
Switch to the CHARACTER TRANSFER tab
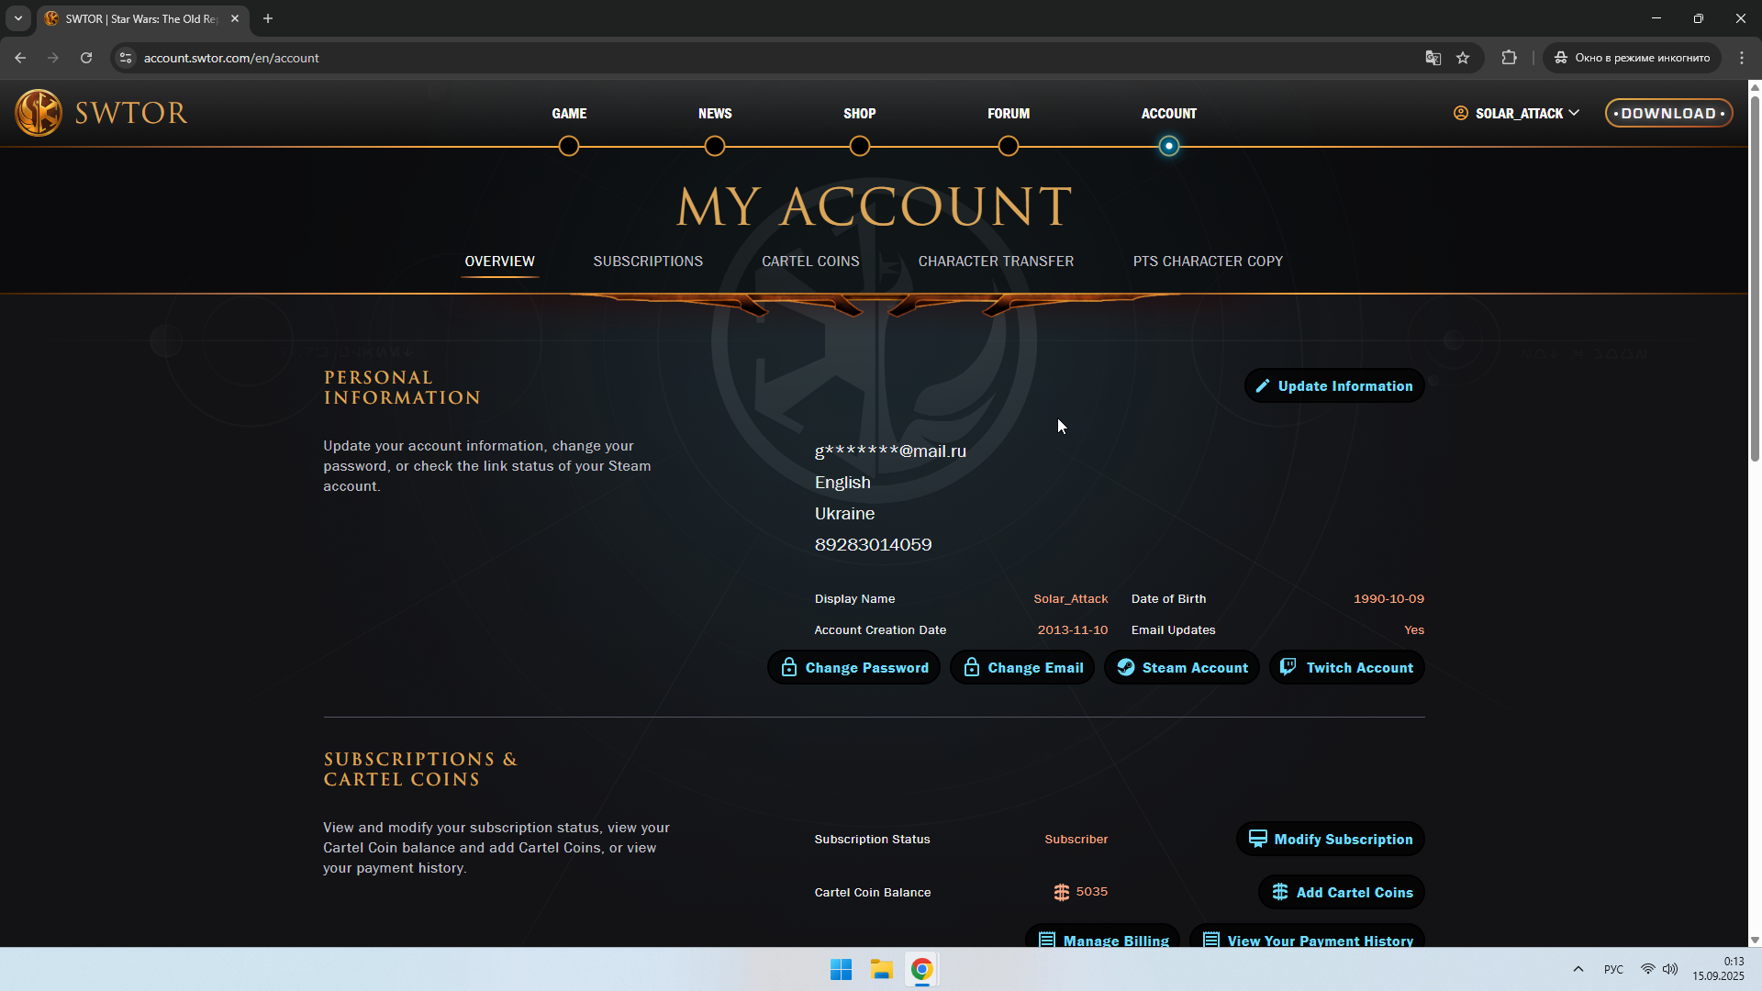click(996, 262)
